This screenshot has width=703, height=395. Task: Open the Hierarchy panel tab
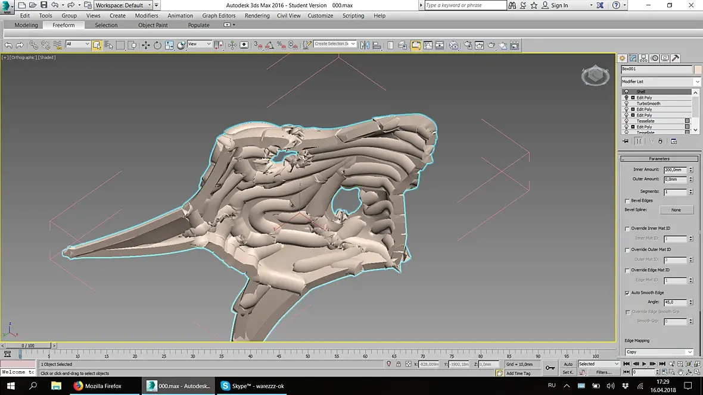point(644,58)
